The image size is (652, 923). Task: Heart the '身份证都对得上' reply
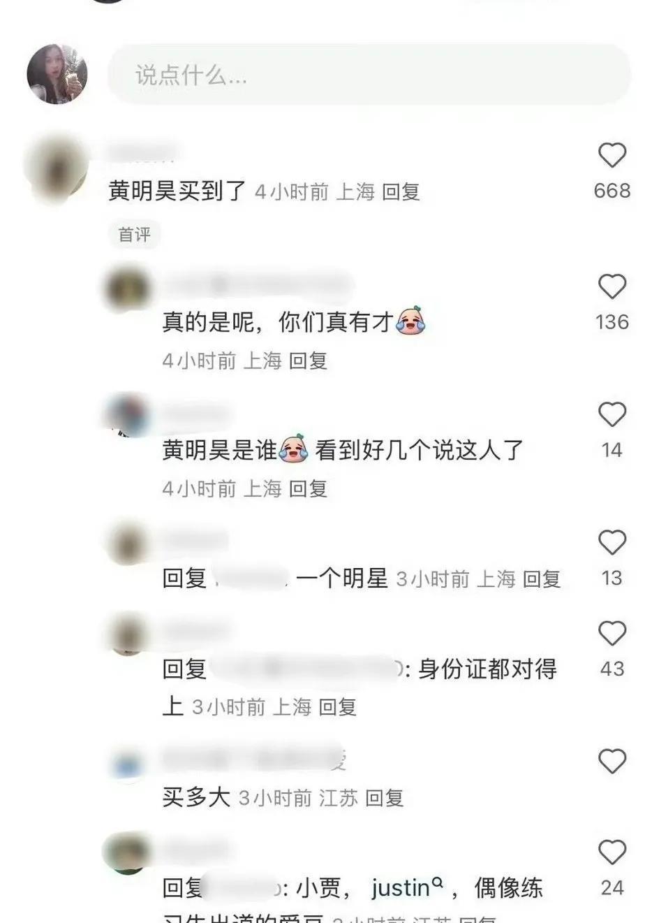coord(612,633)
